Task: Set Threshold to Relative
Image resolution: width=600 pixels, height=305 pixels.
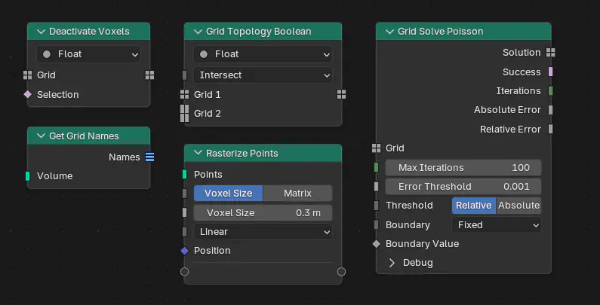Action: [474, 206]
